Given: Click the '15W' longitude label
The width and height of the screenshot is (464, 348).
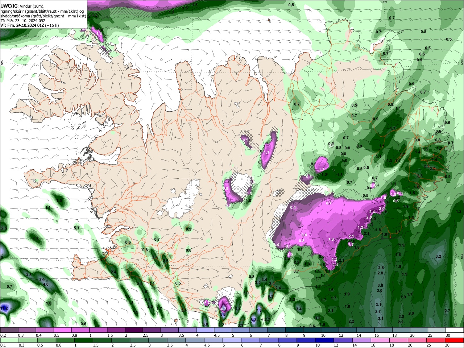Looking at the screenshot, I should tap(384, 2).
